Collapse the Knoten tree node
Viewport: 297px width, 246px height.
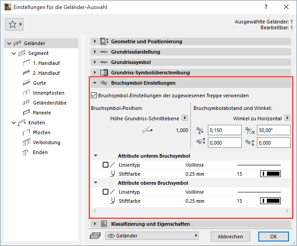point(13,123)
